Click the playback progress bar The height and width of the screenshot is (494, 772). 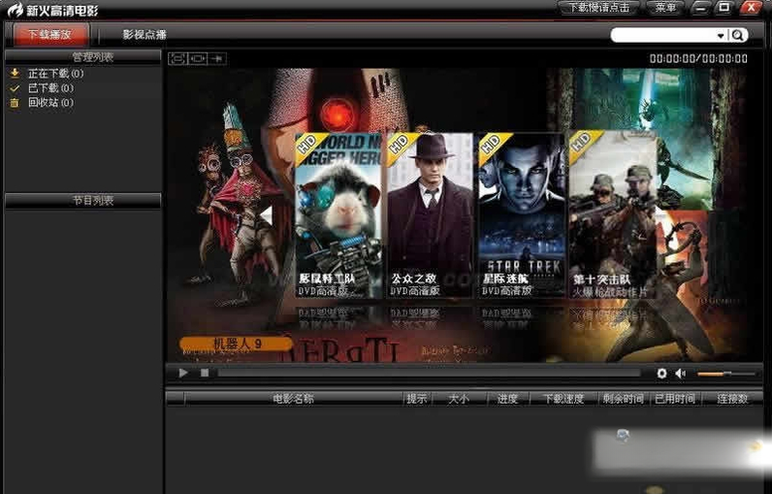click(429, 374)
